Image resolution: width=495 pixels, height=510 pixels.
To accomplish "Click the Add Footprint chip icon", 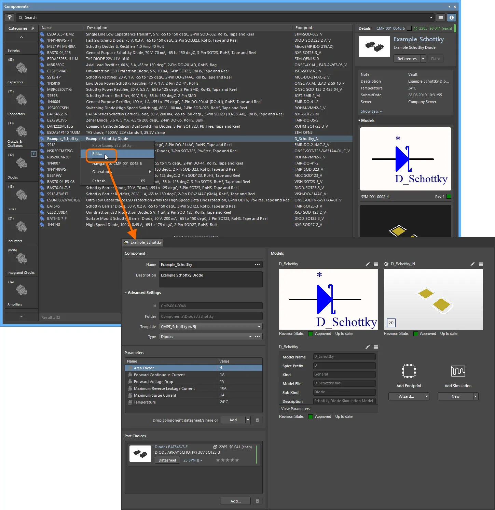I will coord(409,371).
